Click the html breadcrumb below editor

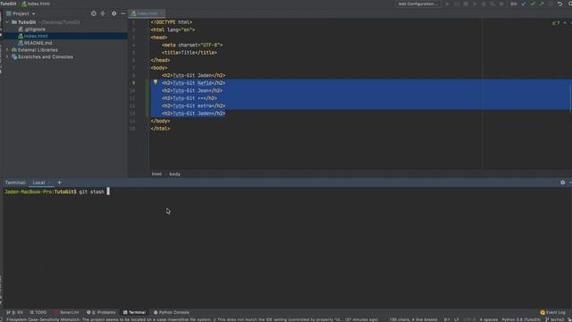pyautogui.click(x=156, y=174)
